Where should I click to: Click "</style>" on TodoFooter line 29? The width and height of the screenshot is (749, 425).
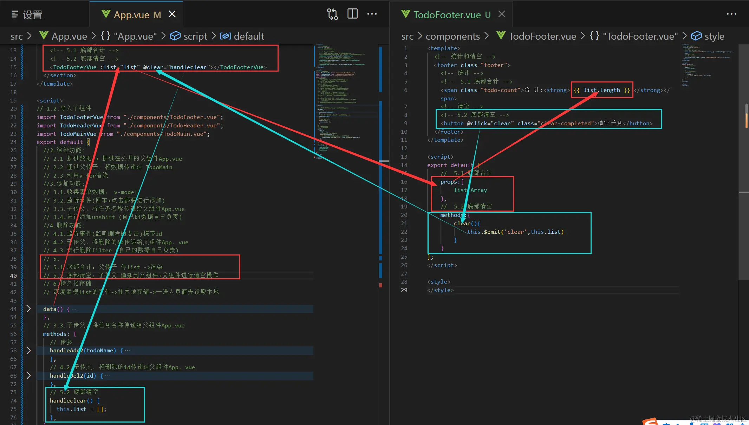pyautogui.click(x=441, y=290)
